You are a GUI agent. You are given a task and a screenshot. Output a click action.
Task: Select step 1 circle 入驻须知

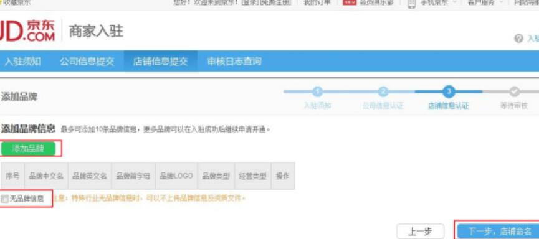(318, 91)
